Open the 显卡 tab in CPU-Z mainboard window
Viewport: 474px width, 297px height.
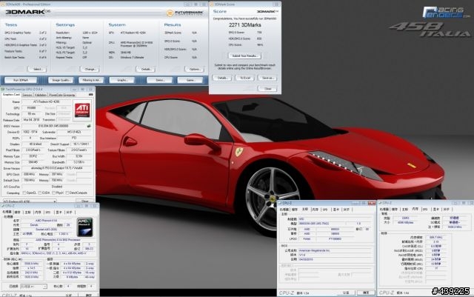click(x=336, y=210)
